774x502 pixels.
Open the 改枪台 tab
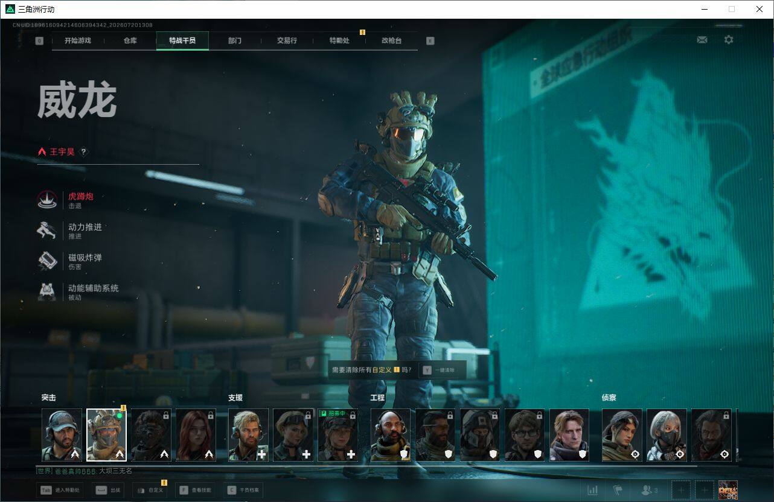[x=391, y=40]
